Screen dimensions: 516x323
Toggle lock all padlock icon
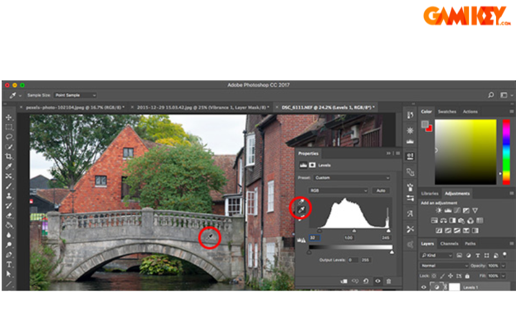(467, 276)
